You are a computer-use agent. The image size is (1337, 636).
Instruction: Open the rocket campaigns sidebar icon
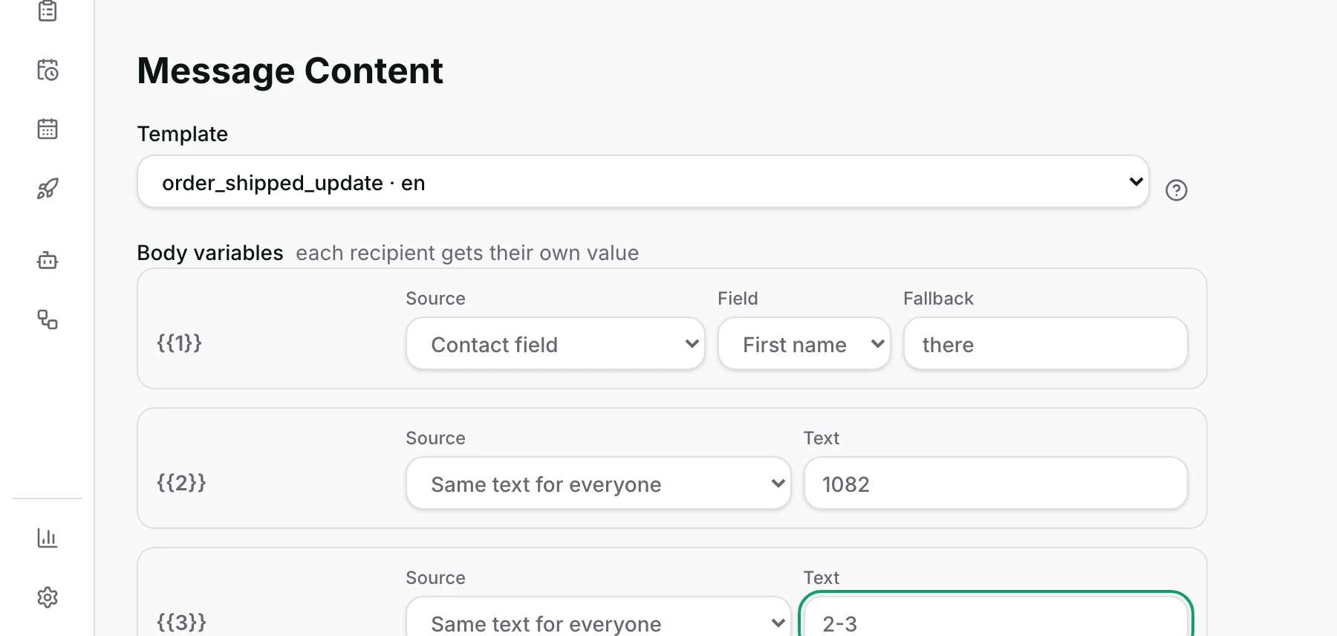point(48,189)
